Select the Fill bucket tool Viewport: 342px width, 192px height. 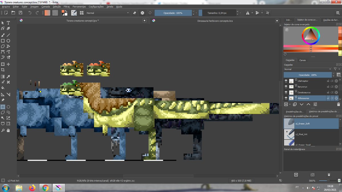(x=3, y=88)
